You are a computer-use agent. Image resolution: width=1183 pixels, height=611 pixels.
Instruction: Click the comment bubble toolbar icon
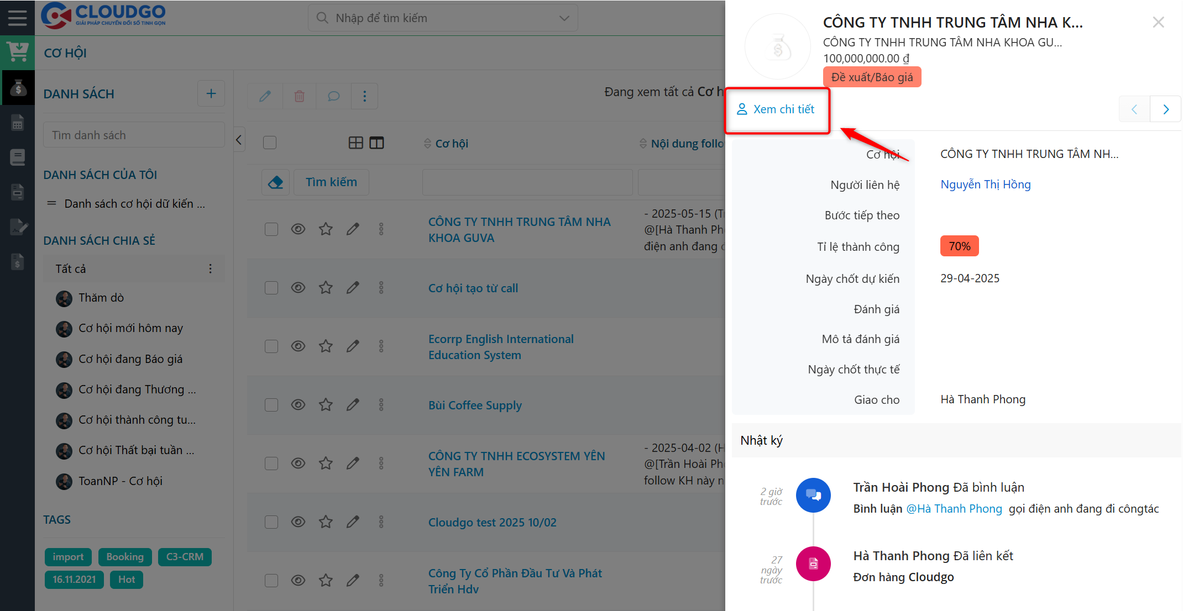333,96
